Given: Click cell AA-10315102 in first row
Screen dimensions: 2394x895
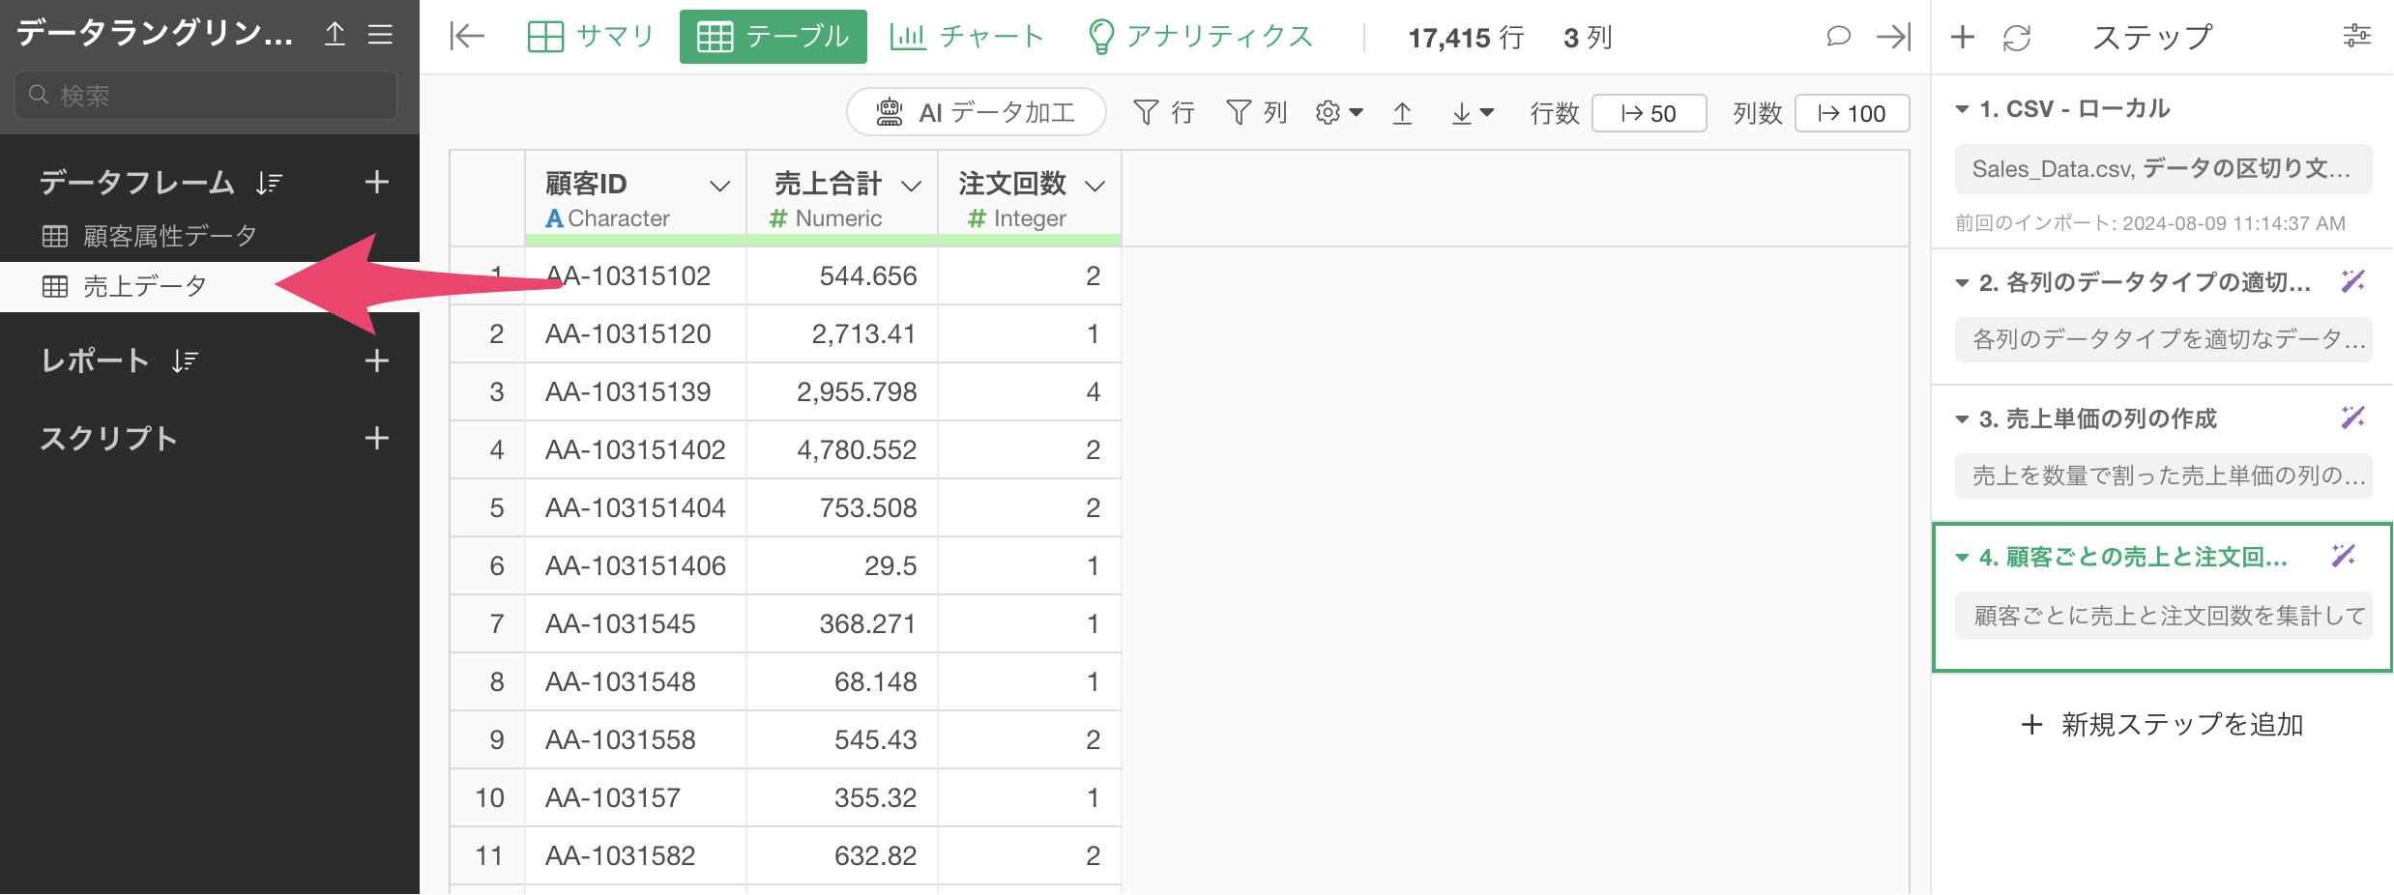Looking at the screenshot, I should 635,276.
